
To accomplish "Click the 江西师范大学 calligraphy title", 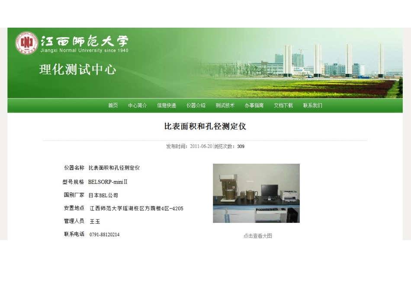I will (x=84, y=41).
